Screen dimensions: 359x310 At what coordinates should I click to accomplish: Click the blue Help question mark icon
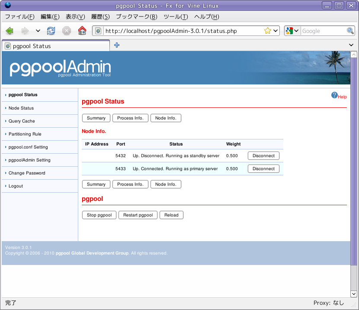pos(334,95)
